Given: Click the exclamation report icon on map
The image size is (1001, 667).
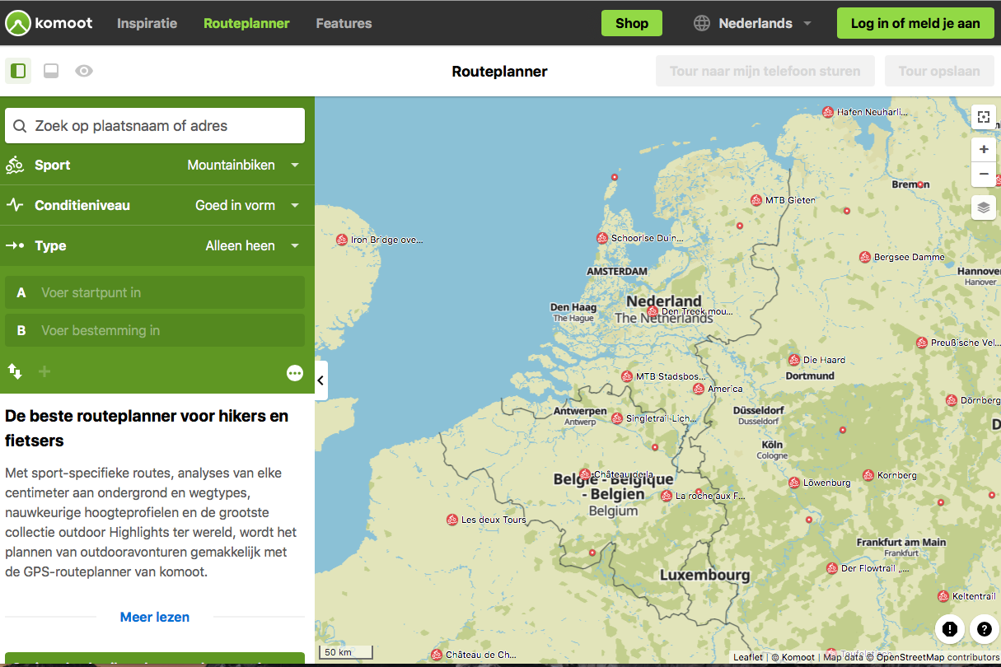Looking at the screenshot, I should click(x=950, y=629).
